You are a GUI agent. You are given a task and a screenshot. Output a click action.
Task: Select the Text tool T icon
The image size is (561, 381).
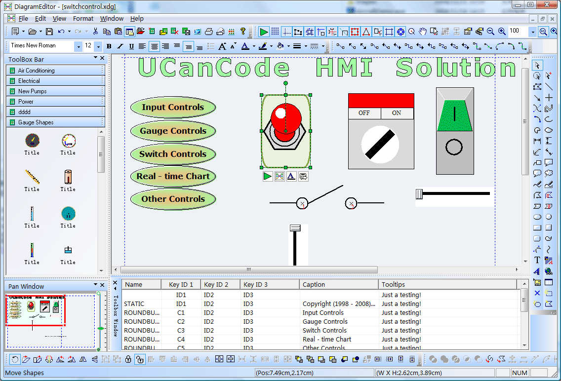[x=537, y=260]
